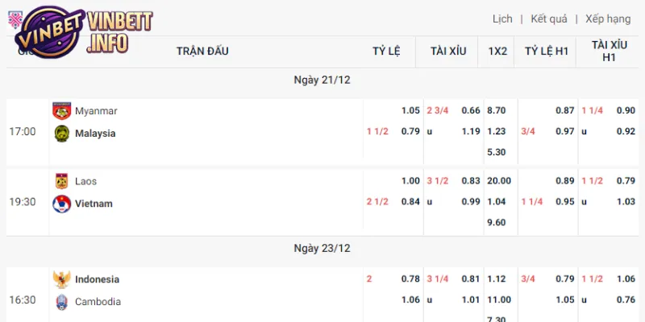This screenshot has width=645, height=322.
Task: Click the Malaysia team crest icon
Action: tap(61, 134)
